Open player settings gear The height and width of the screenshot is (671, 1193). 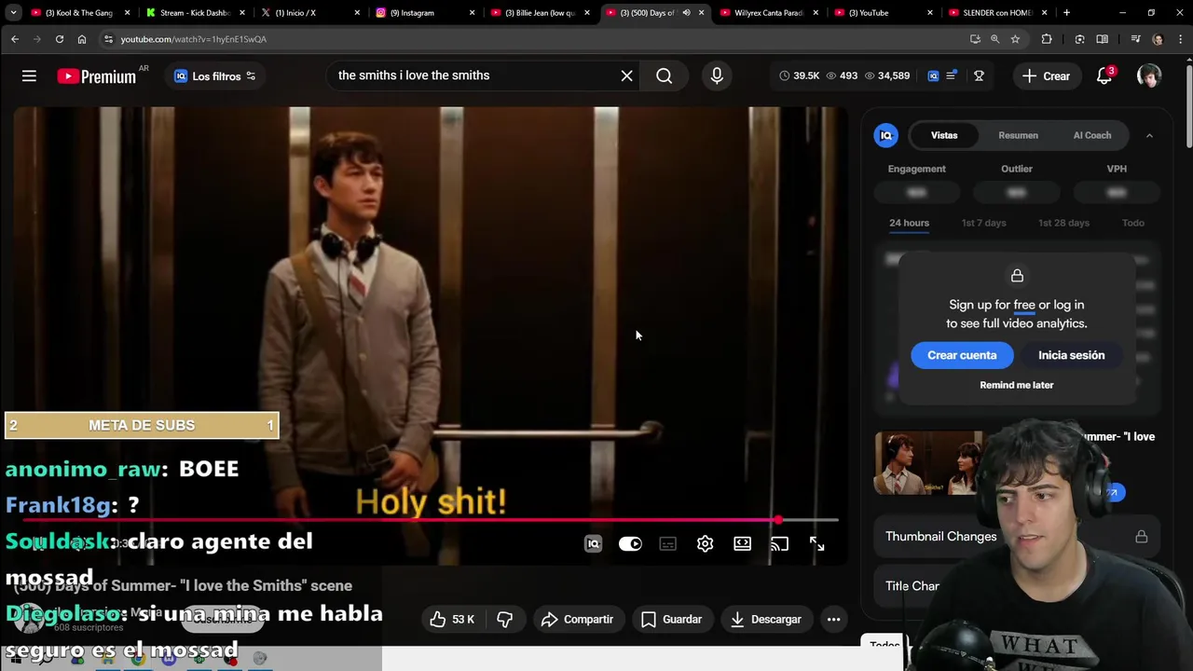click(x=705, y=544)
